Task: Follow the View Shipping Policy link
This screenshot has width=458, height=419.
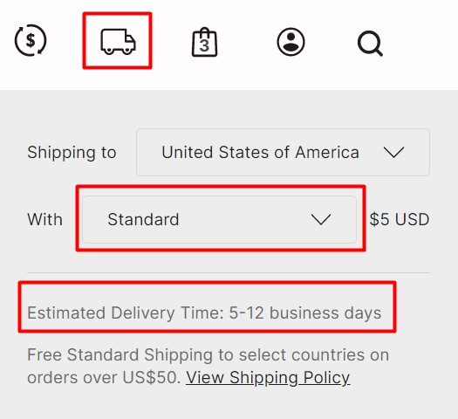Action: [268, 377]
